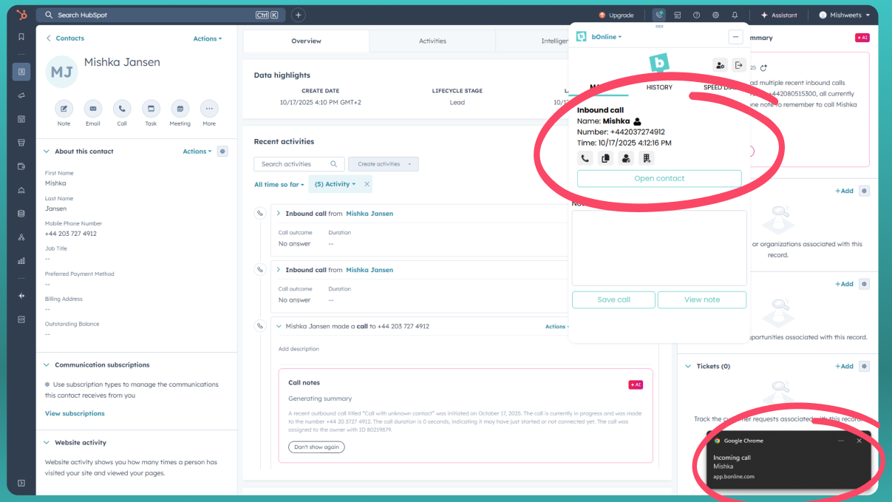Collapse the About this contact section

point(47,152)
